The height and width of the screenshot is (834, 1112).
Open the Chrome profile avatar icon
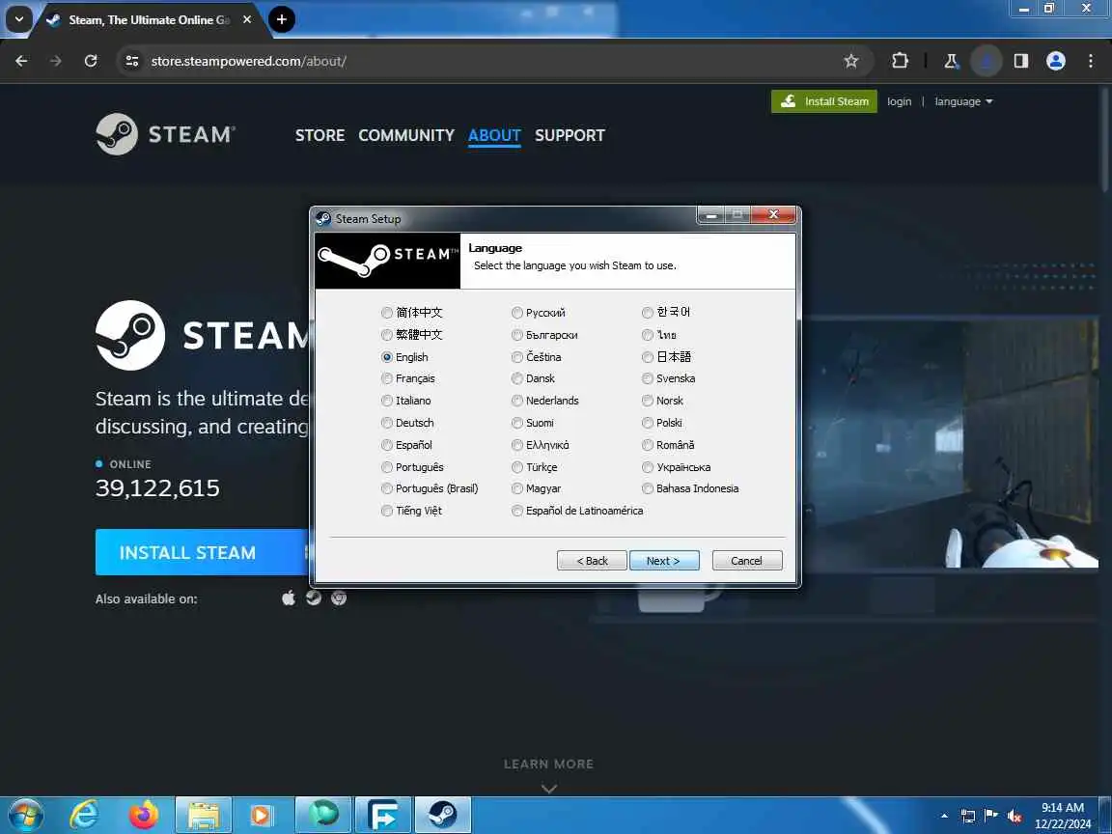[x=1056, y=61]
